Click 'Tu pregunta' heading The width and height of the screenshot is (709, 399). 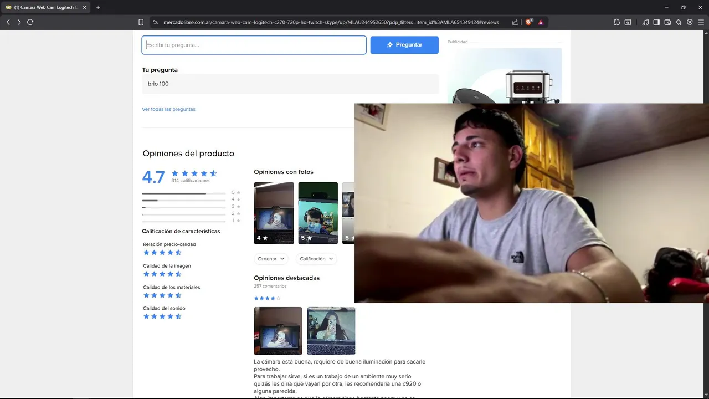click(x=160, y=70)
